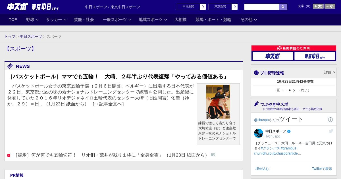Viewport: 341px width, 179px height.
Task: Click the search magnifier button
Action: coord(283,7)
